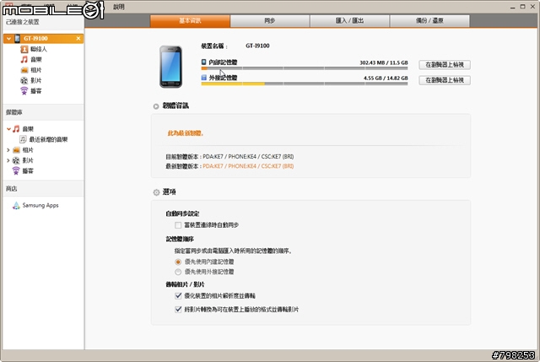Toggle 將影片轉換為可在裝置上播放的格式 checkbox

click(178, 310)
